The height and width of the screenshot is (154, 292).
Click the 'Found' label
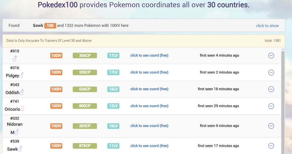click(14, 26)
